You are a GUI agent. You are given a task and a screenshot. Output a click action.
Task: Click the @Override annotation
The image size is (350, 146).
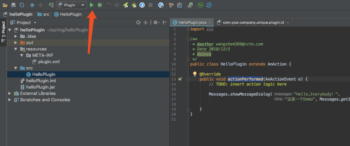210,74
